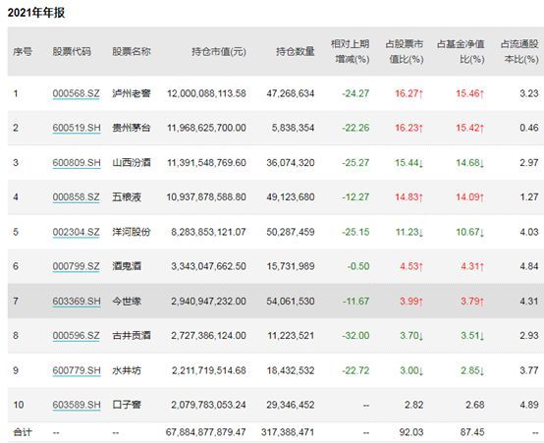Select stock name 水井坊

(x=127, y=370)
